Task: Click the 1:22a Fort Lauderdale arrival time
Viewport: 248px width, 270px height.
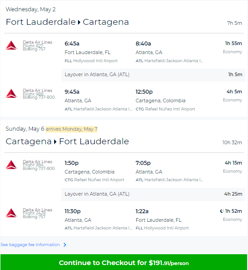Action: (142, 211)
